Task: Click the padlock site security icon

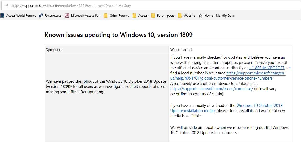Action: pyautogui.click(x=7, y=6)
